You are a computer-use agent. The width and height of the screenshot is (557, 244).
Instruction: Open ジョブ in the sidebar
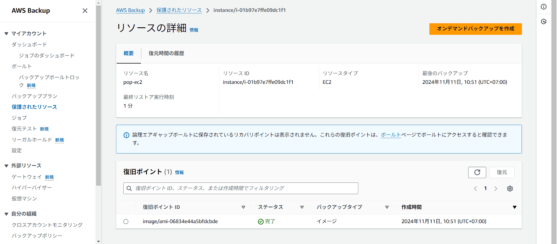click(19, 118)
